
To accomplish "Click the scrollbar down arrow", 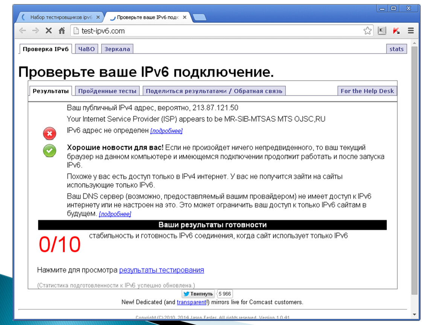I will click(414, 314).
